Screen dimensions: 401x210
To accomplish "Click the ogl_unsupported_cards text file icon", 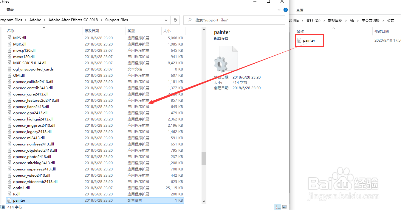I will [x=10, y=69].
